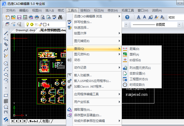Expand the 动作记录 submenu
The height and width of the screenshot is (126, 184).
point(94,68)
